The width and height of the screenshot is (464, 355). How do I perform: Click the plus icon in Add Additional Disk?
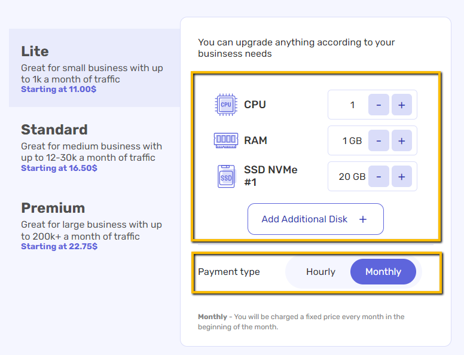pos(363,219)
